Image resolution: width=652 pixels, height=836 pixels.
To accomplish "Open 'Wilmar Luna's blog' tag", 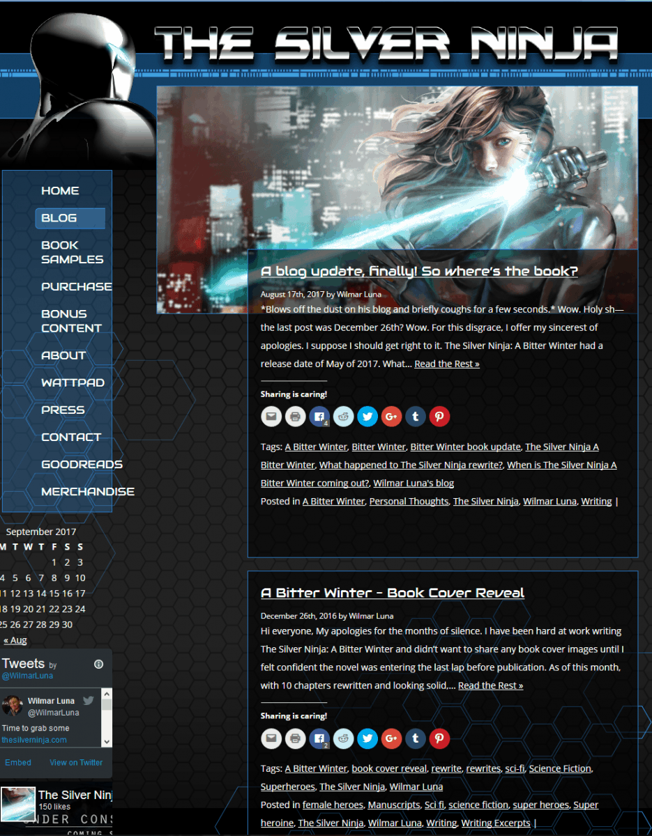I will click(x=414, y=483).
